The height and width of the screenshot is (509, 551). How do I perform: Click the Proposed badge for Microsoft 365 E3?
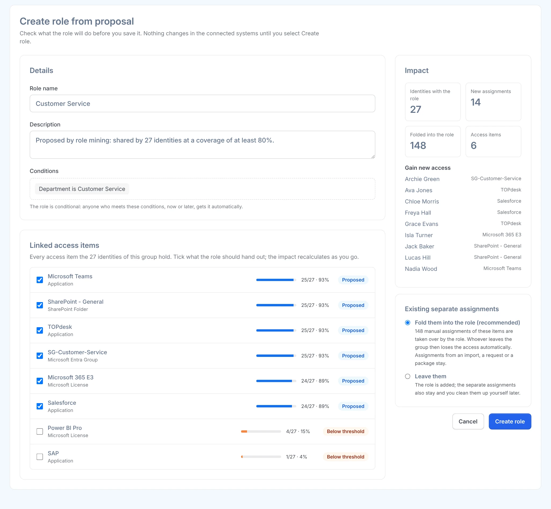353,381
